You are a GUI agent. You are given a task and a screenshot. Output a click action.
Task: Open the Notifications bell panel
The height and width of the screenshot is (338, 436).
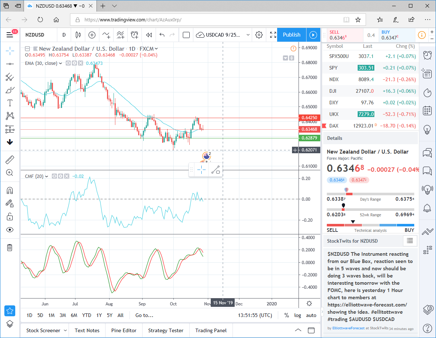click(x=427, y=208)
